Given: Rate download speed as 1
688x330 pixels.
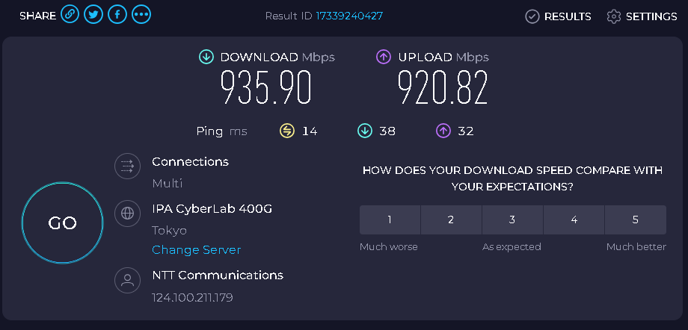Looking at the screenshot, I should (x=390, y=220).
